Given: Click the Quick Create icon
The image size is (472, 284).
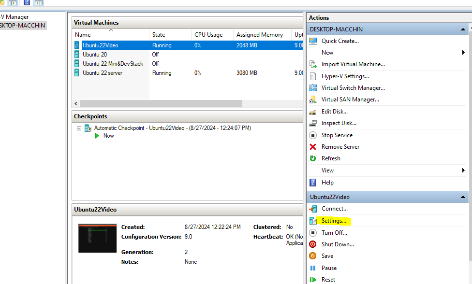Looking at the screenshot, I should [x=313, y=41].
